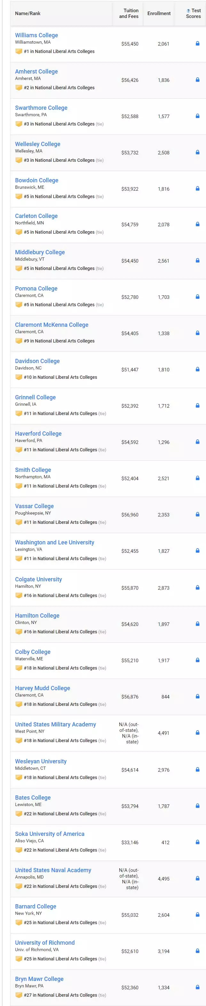Click the ranking badge icon for Vassar College

(x=19, y=522)
